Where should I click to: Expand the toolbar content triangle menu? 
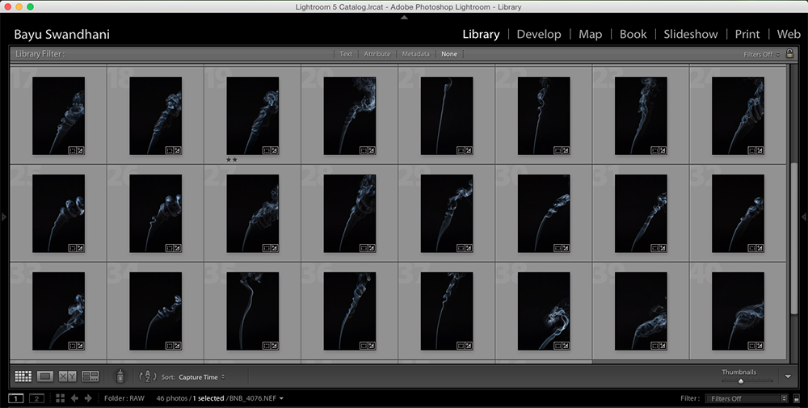pos(788,376)
